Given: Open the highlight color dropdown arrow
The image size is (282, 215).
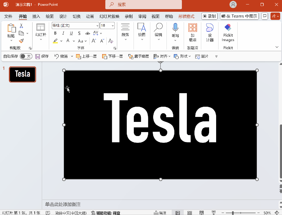Looking at the screenshot, I should 61,41.
